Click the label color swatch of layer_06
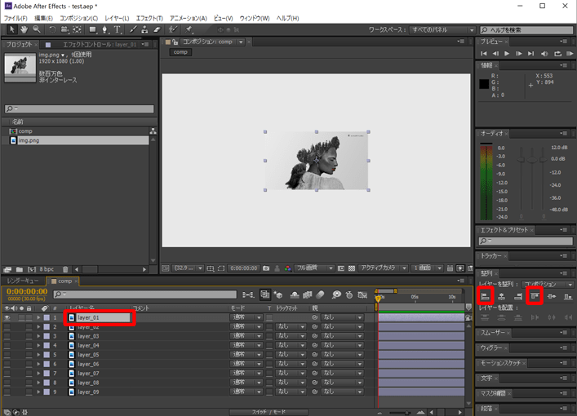Viewport: 577px width, 416px height. click(x=47, y=364)
